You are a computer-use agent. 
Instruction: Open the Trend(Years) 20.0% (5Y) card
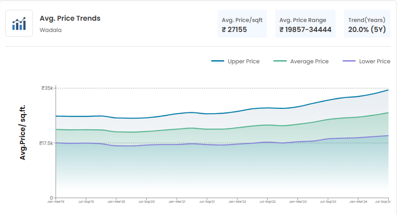coord(366,24)
